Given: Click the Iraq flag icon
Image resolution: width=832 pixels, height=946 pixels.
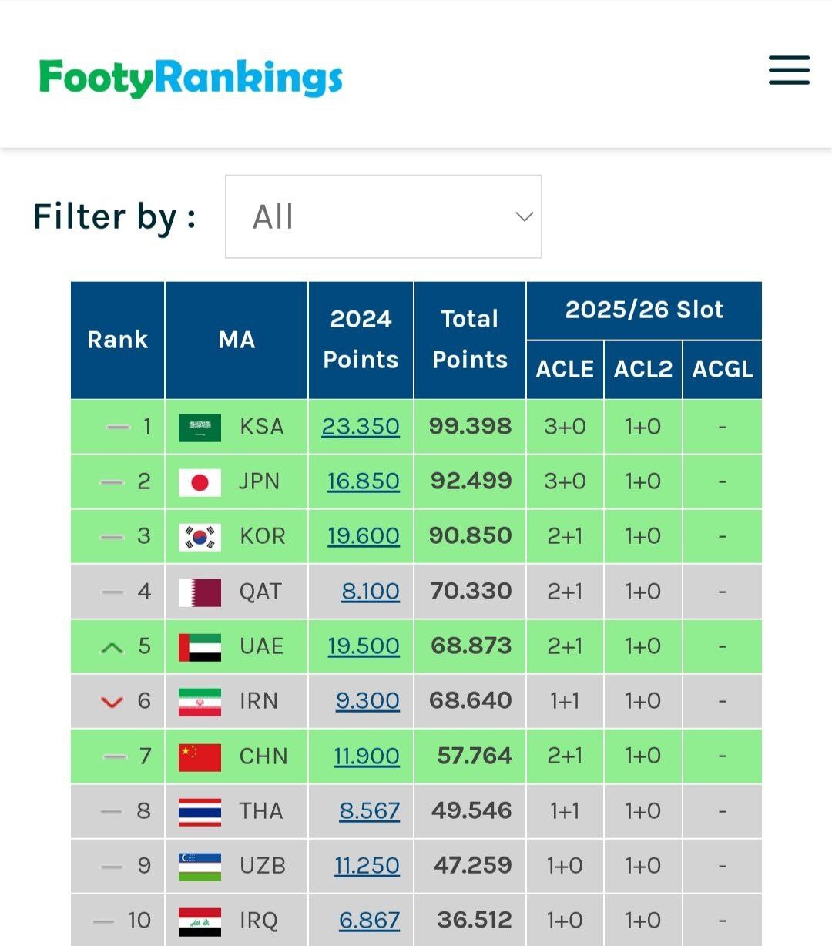Looking at the screenshot, I should (x=199, y=920).
